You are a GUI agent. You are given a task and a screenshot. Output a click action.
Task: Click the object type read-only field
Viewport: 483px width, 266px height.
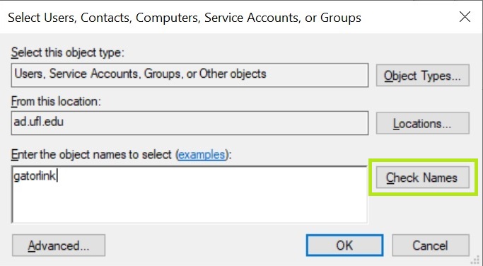click(x=190, y=75)
